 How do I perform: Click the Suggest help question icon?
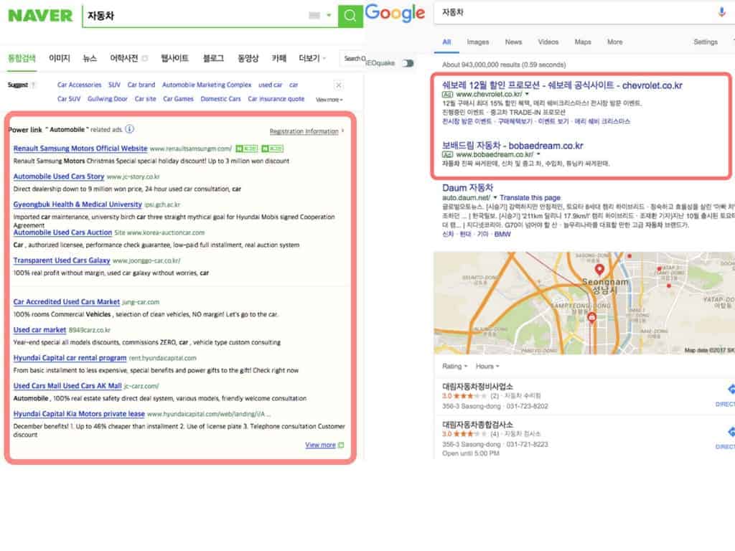point(33,85)
